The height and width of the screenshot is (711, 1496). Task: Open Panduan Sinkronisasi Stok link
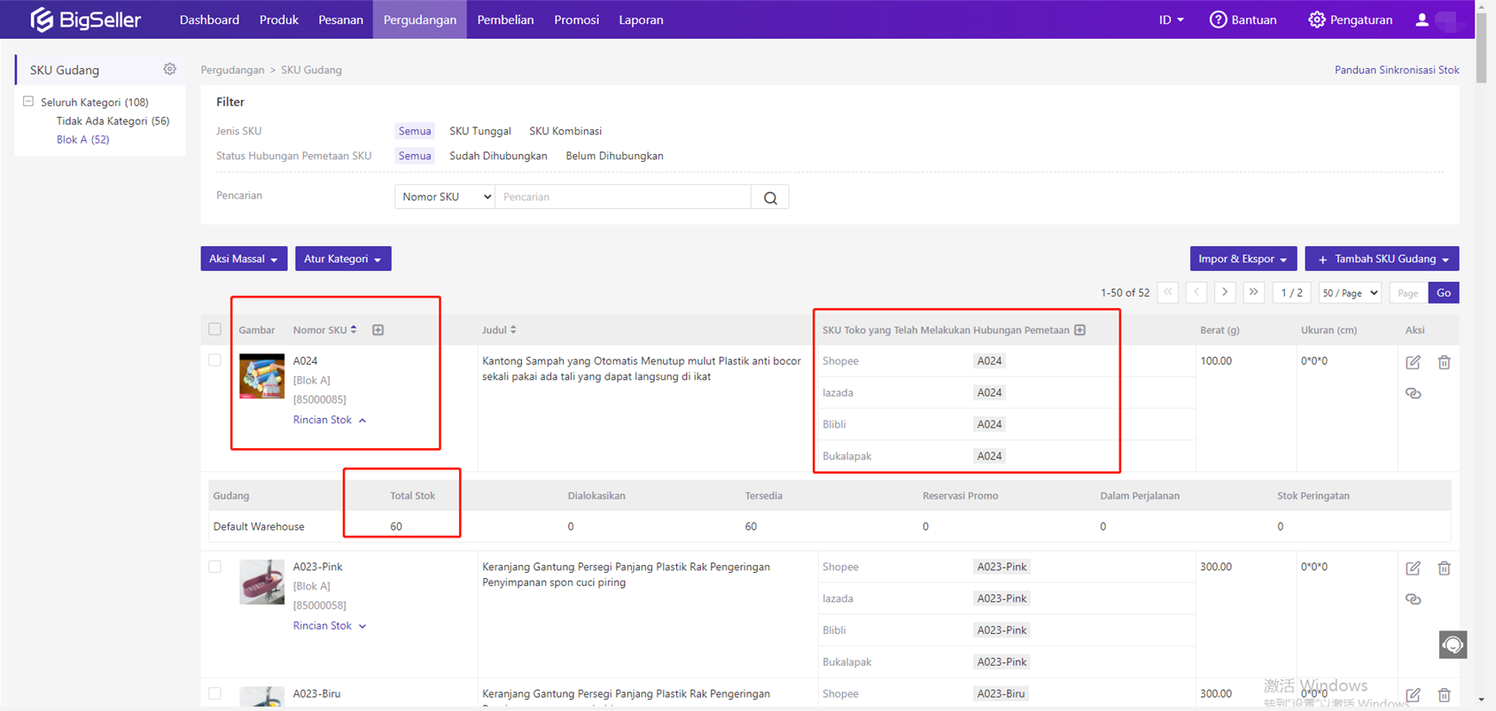pyautogui.click(x=1396, y=70)
